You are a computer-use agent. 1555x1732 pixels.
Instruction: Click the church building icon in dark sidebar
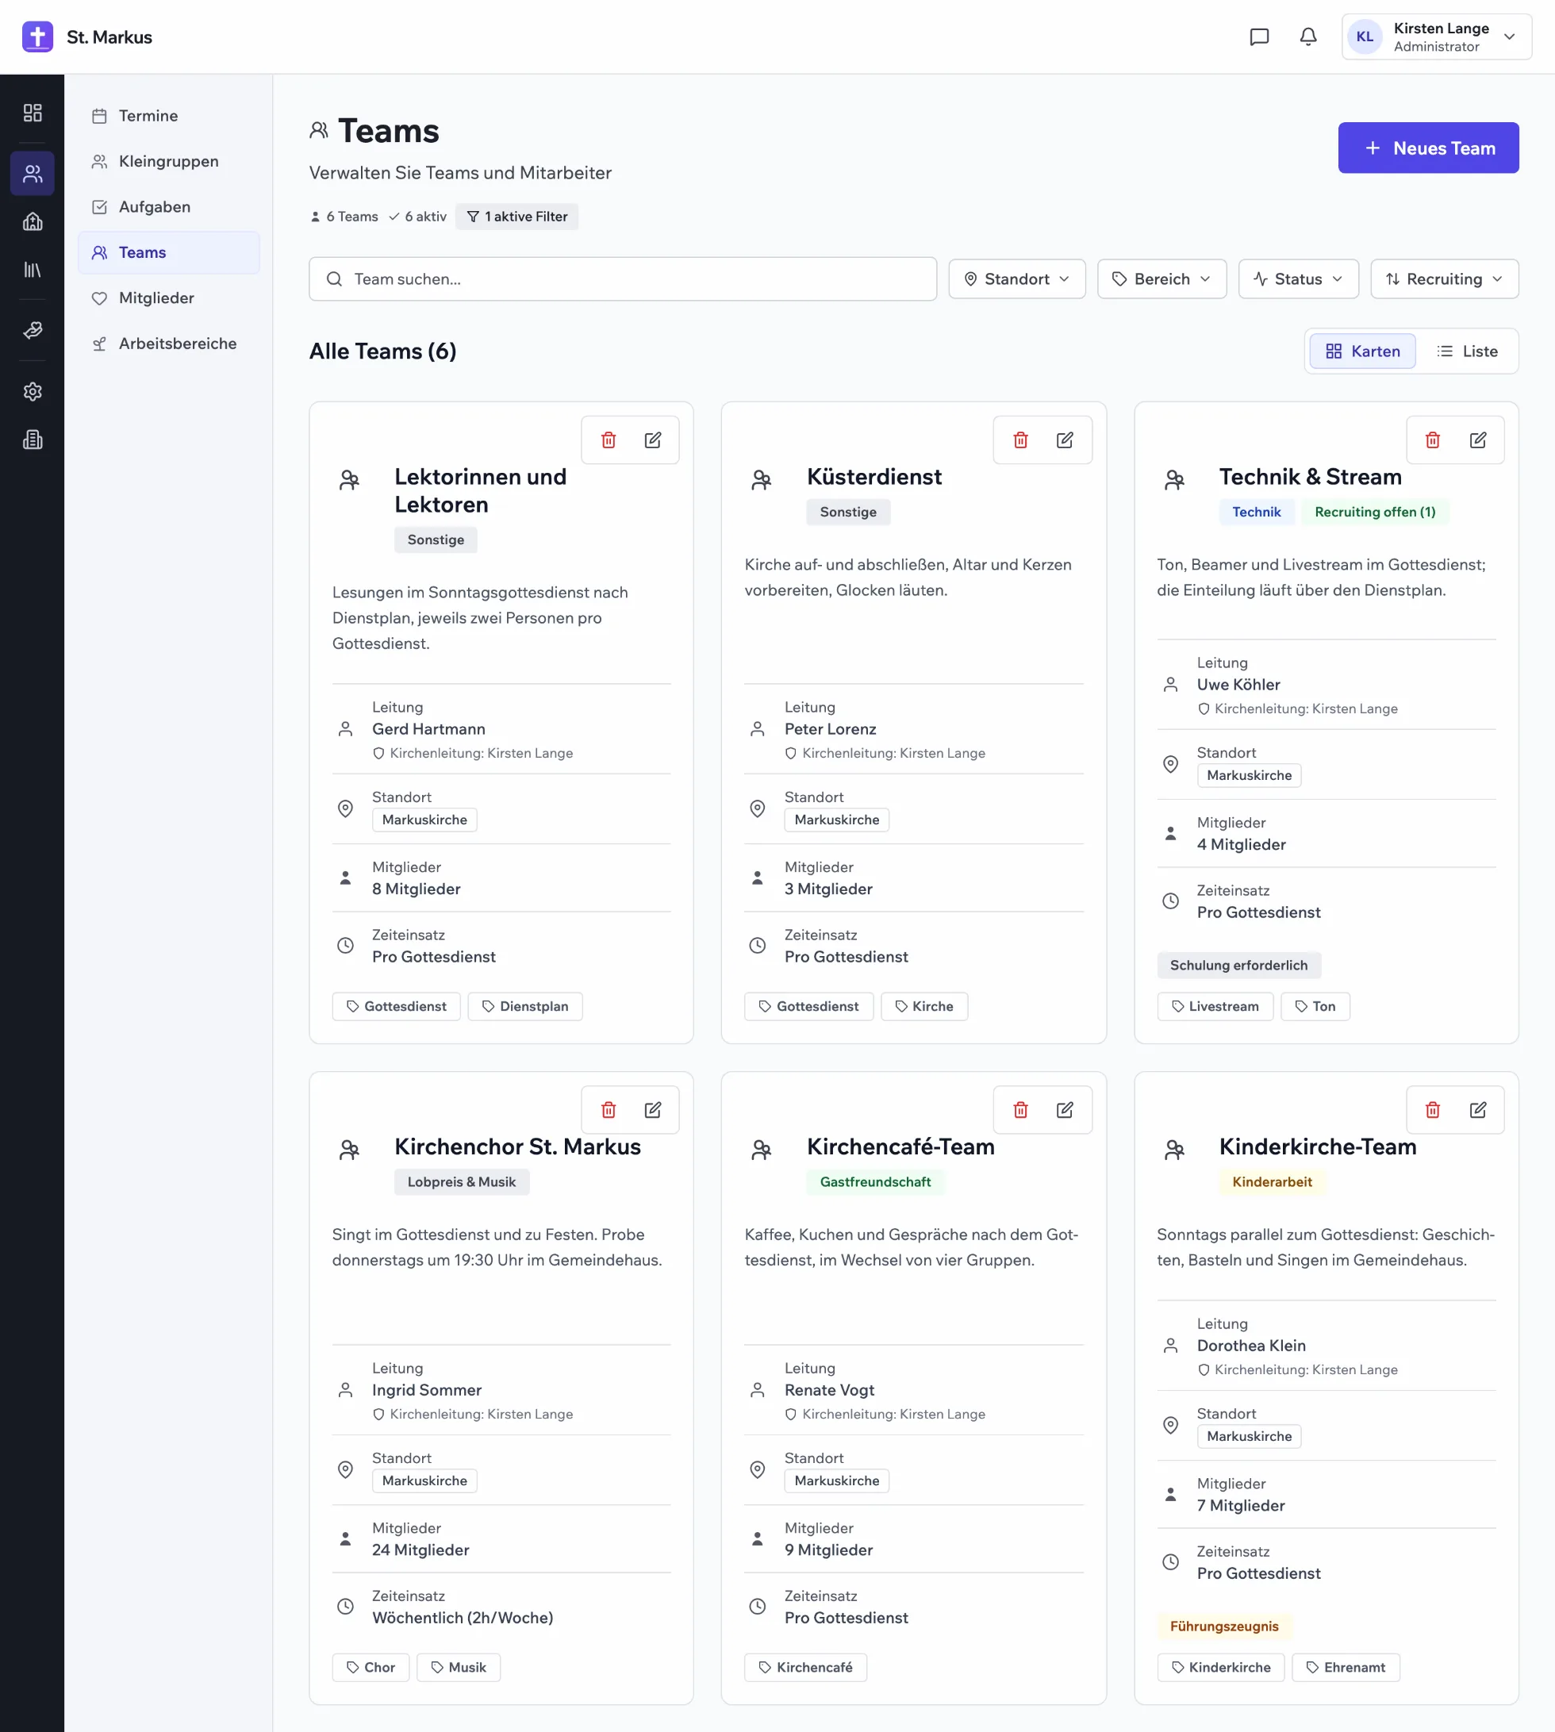[33, 222]
